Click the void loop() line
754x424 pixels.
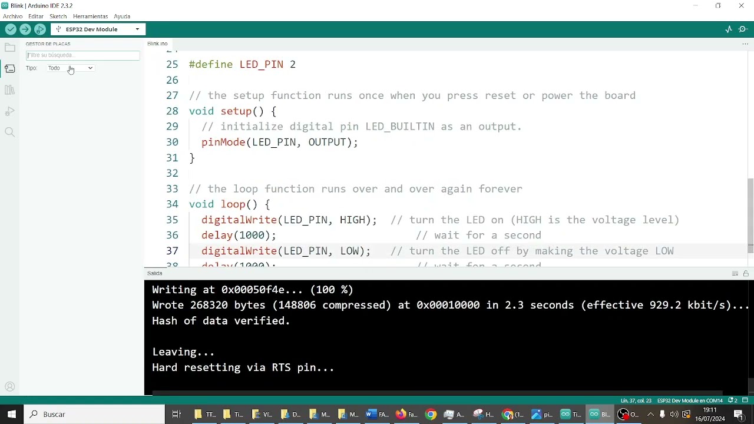click(229, 204)
